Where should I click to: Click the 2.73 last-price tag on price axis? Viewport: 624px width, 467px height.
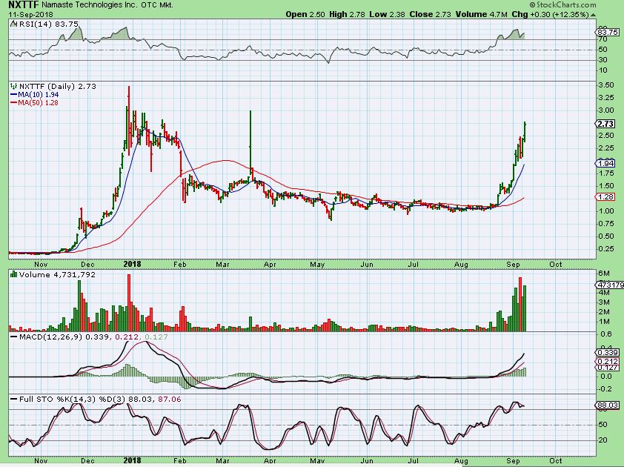(605, 124)
